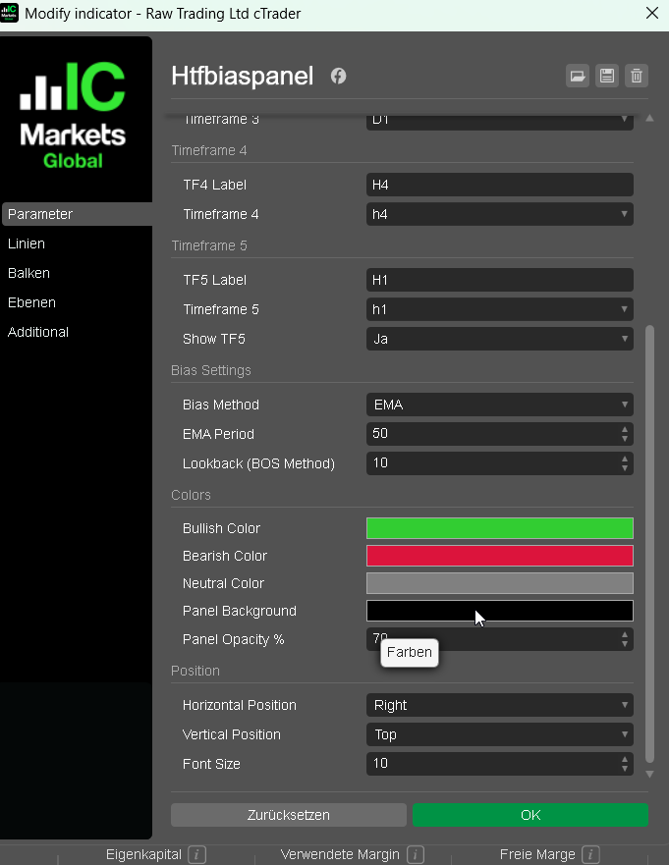Expand the Bias Method dropdown
Screen dimensions: 669x865
pos(499,405)
